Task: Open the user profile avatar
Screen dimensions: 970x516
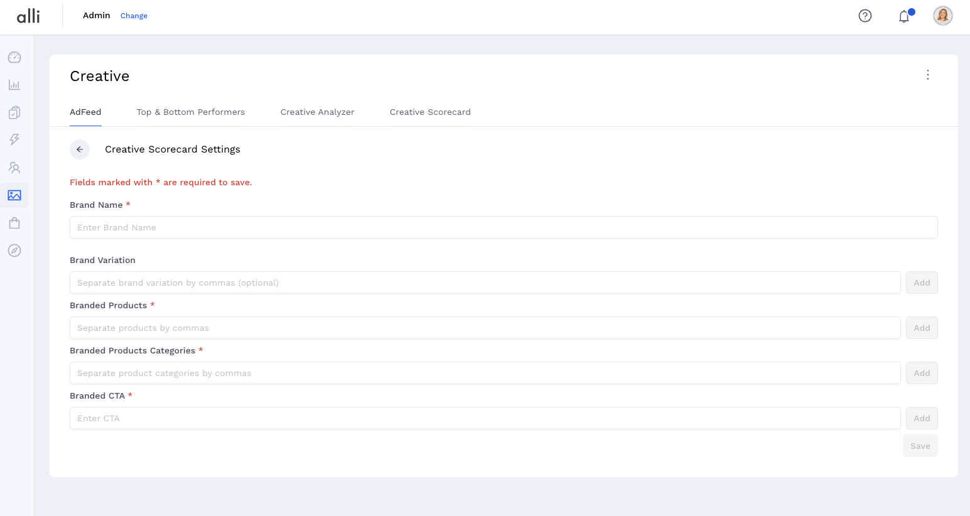Action: tap(942, 16)
